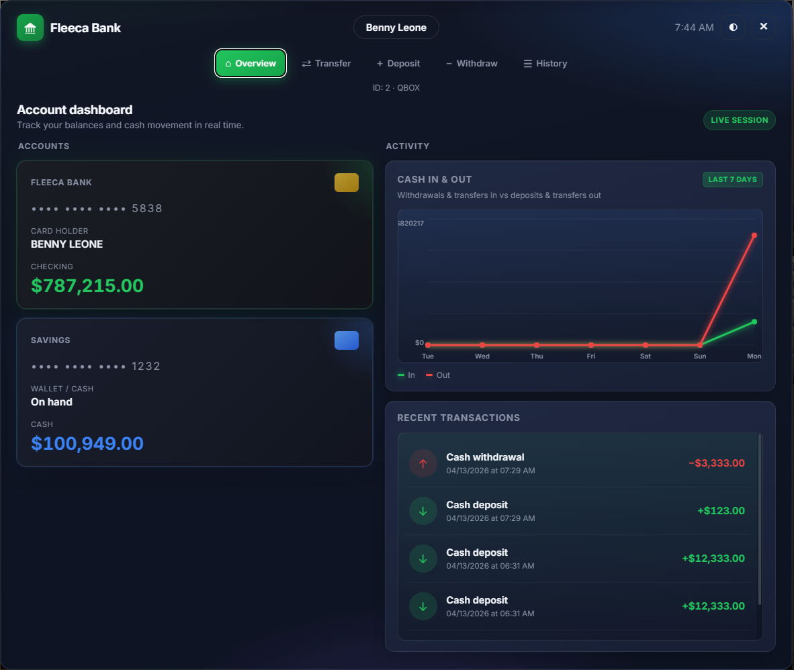Click the red Out data point on Mon
The image size is (794, 670).
(754, 236)
